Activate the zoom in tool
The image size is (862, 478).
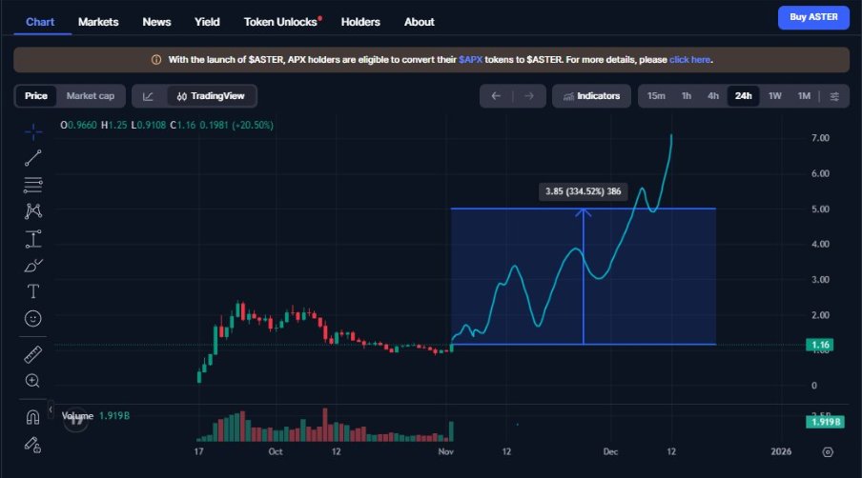[x=33, y=380]
